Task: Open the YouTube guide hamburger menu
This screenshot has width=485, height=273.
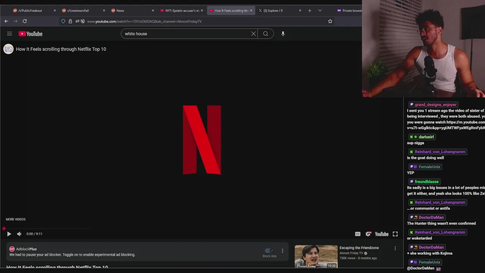Action: pyautogui.click(x=9, y=34)
